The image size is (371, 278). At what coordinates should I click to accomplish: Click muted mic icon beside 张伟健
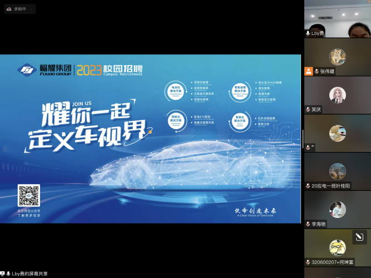[x=315, y=71]
